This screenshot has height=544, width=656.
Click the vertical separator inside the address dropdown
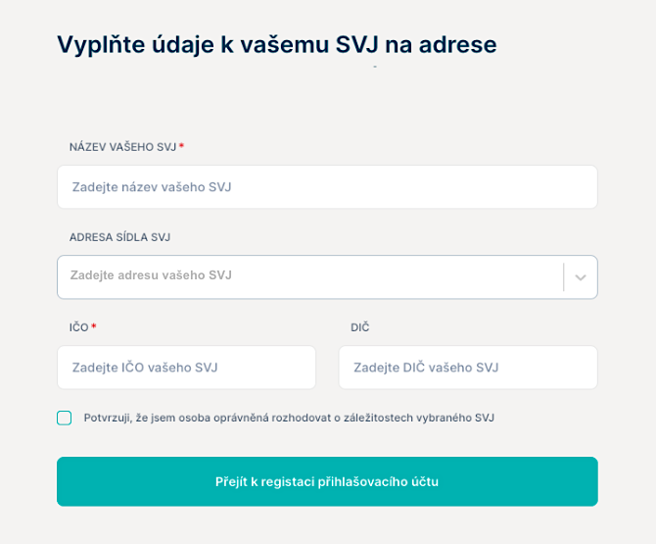564,276
